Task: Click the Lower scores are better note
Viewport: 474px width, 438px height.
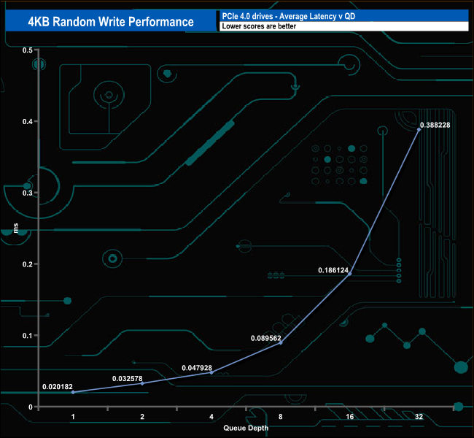Action: pyautogui.click(x=259, y=26)
